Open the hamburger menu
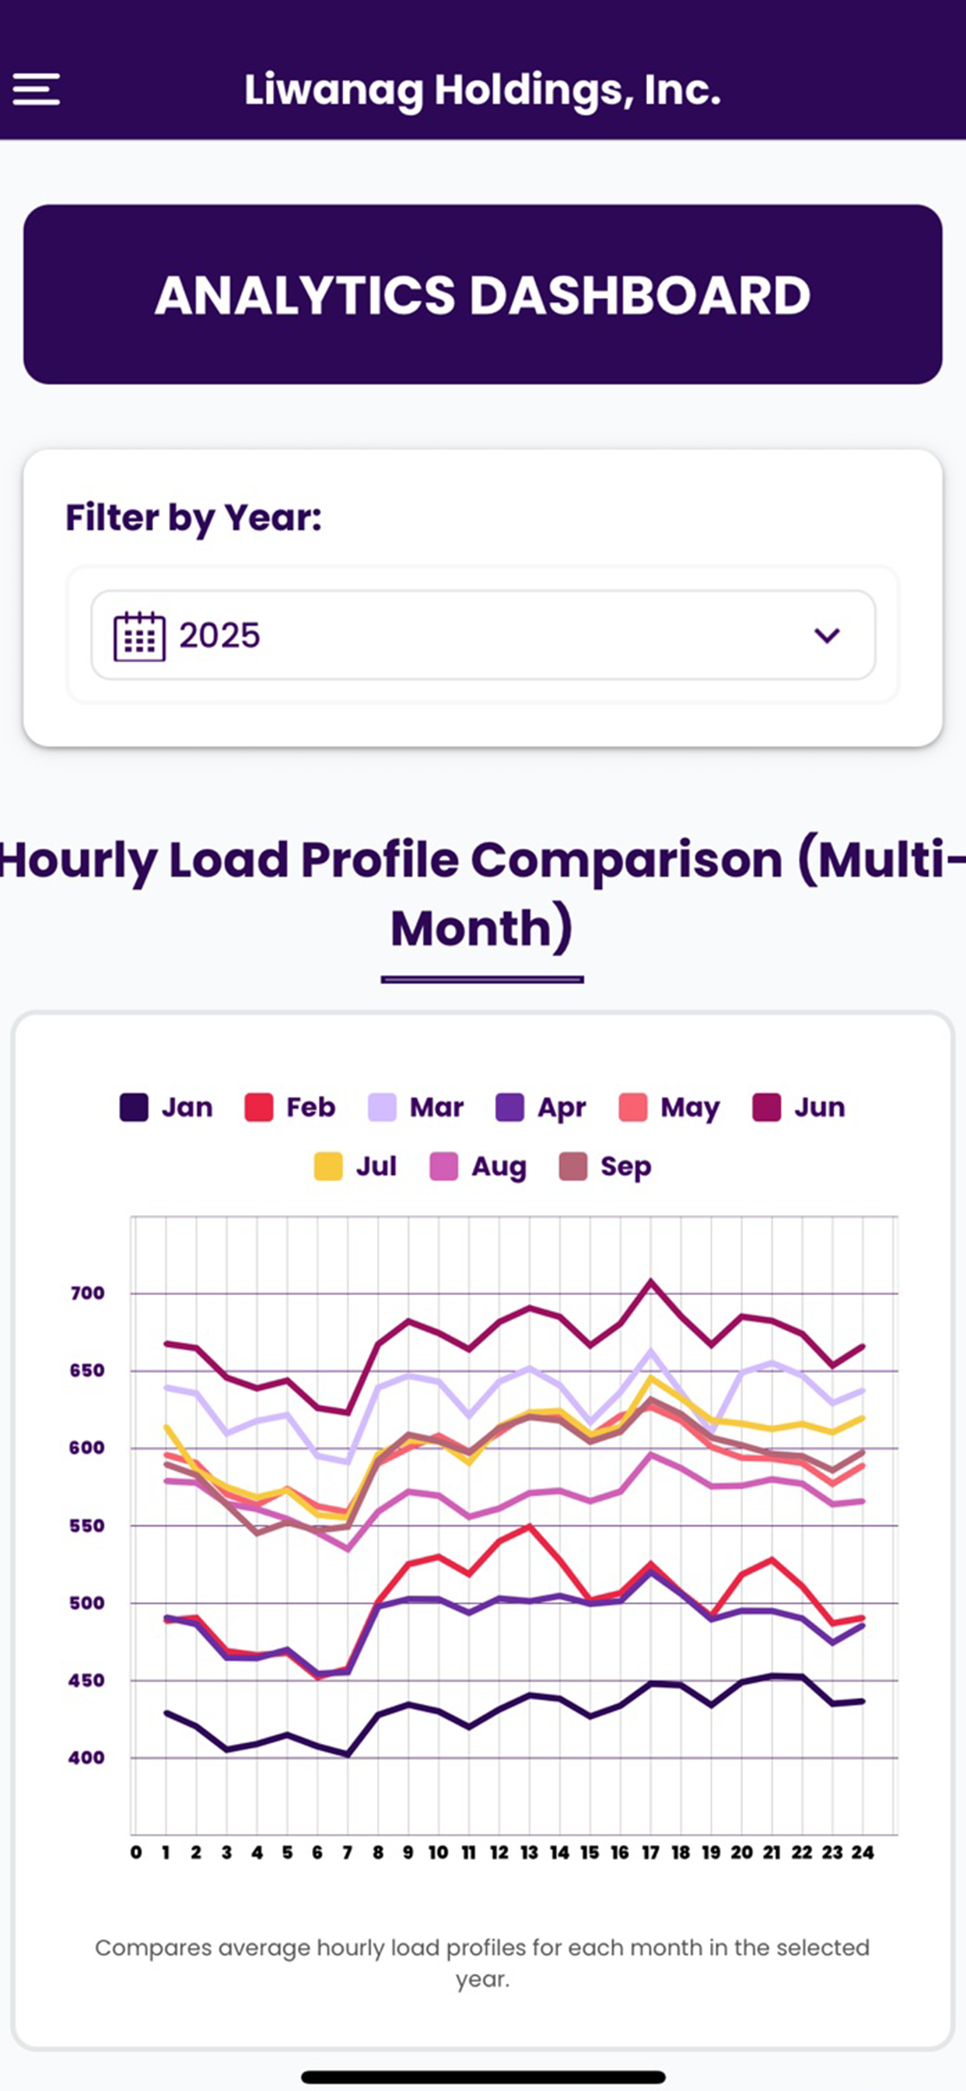The width and height of the screenshot is (966, 2091). coord(36,89)
